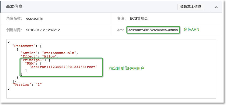Click the "Statement" key in policy

pyautogui.click(x=23, y=46)
